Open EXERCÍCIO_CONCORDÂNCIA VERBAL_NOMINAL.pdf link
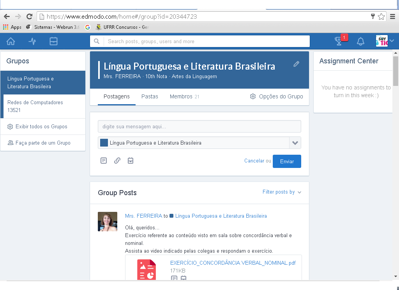 coord(233,263)
